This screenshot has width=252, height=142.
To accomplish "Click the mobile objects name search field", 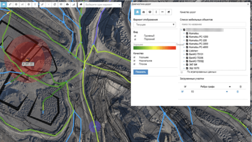I will (213, 24).
